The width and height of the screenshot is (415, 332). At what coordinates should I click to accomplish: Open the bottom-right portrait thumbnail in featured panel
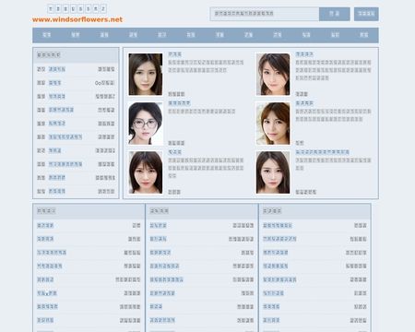click(x=273, y=172)
